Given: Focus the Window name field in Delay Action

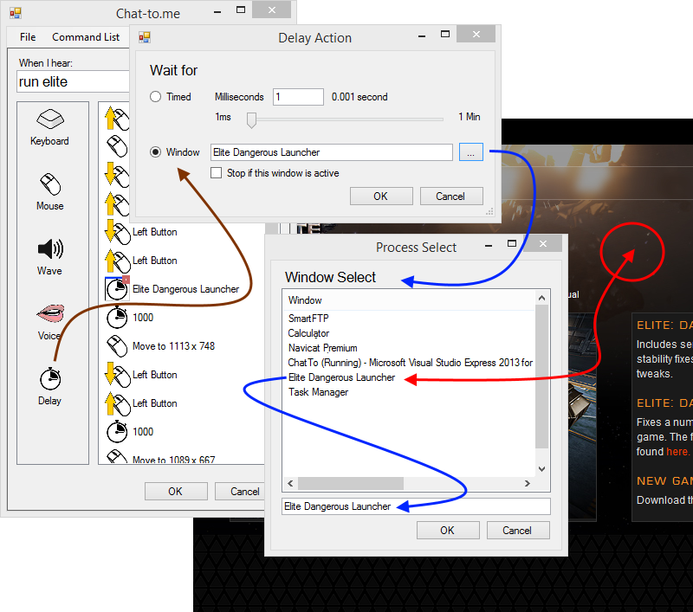Looking at the screenshot, I should pyautogui.click(x=332, y=152).
